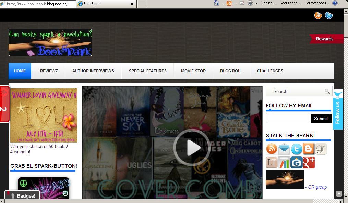Click the 'Win your choice of 50 books!' text

[39, 146]
